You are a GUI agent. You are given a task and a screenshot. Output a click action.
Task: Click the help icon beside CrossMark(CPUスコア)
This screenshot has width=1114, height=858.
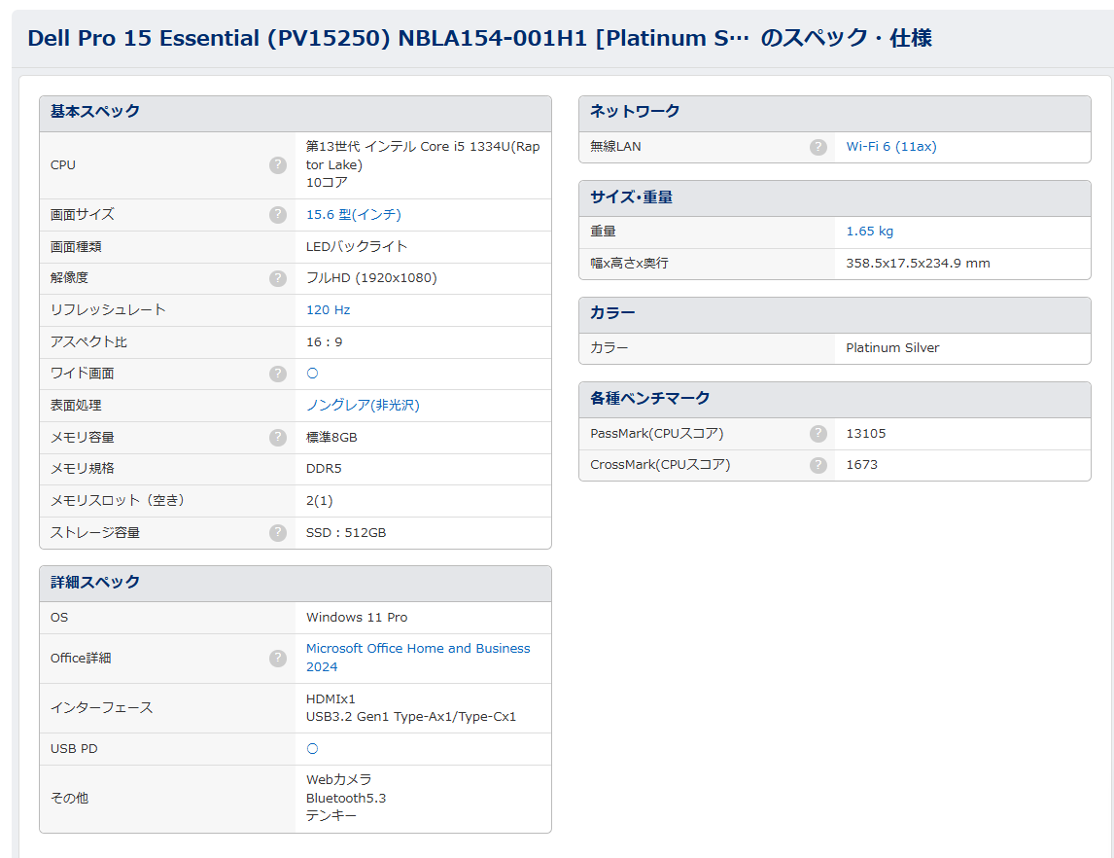(818, 465)
